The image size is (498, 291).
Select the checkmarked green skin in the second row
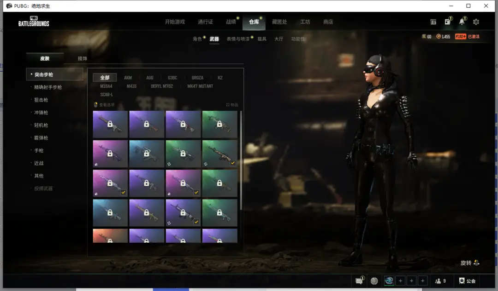[220, 154]
